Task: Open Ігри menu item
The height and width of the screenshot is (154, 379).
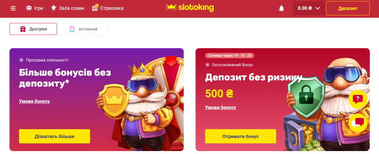Action: pyautogui.click(x=34, y=8)
